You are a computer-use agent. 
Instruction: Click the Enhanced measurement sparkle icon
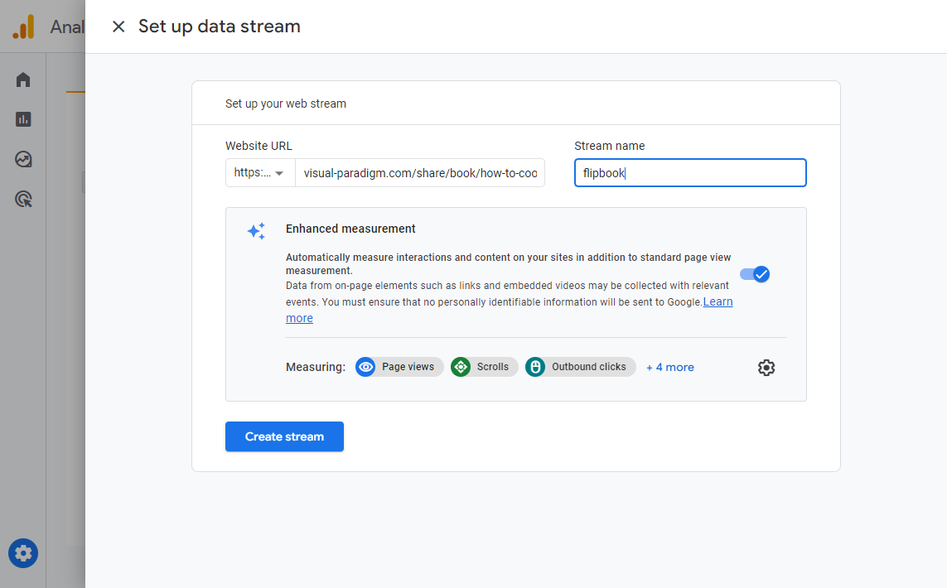[256, 231]
